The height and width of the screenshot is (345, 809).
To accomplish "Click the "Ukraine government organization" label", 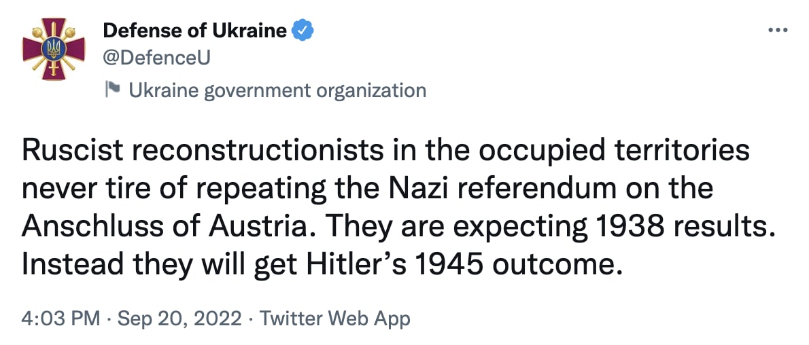I will pyautogui.click(x=277, y=90).
